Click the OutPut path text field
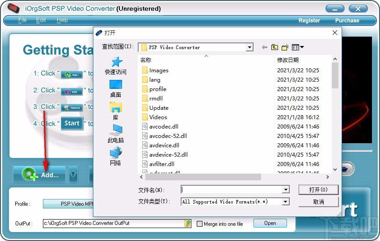Screen dimensions: 380x241 pyautogui.click(x=114, y=223)
